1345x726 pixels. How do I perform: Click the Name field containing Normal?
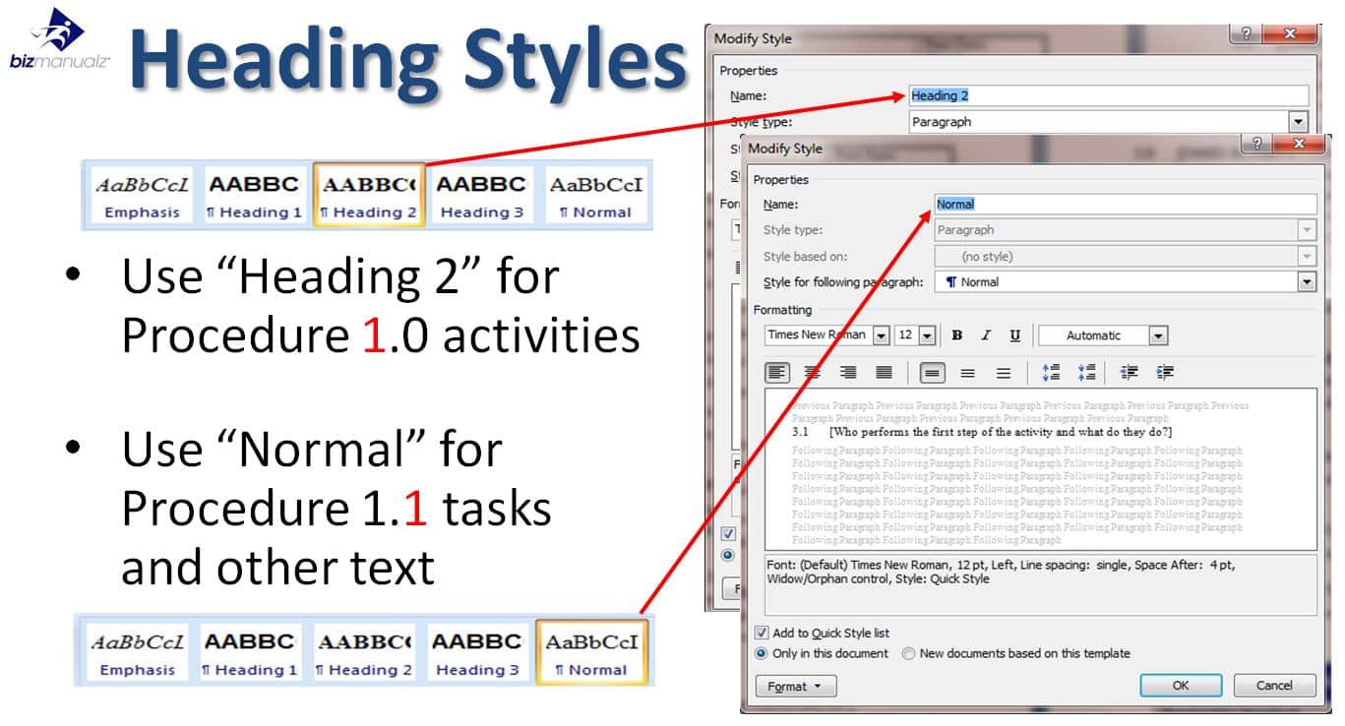coord(1124,205)
